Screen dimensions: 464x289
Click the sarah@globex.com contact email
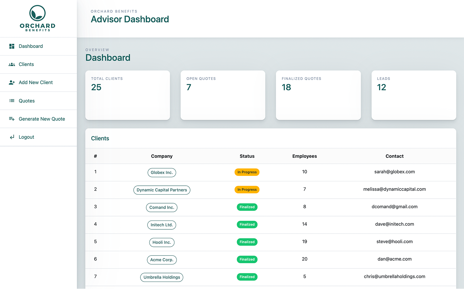394,172
